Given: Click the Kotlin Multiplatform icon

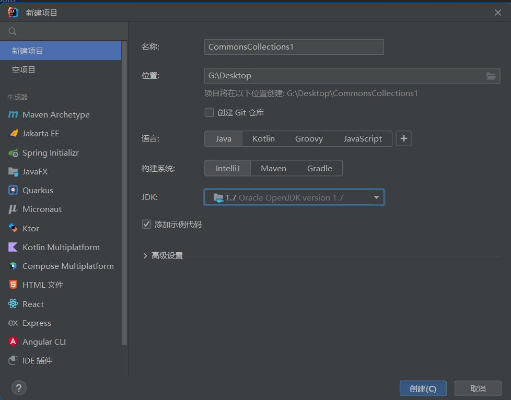Looking at the screenshot, I should point(13,247).
